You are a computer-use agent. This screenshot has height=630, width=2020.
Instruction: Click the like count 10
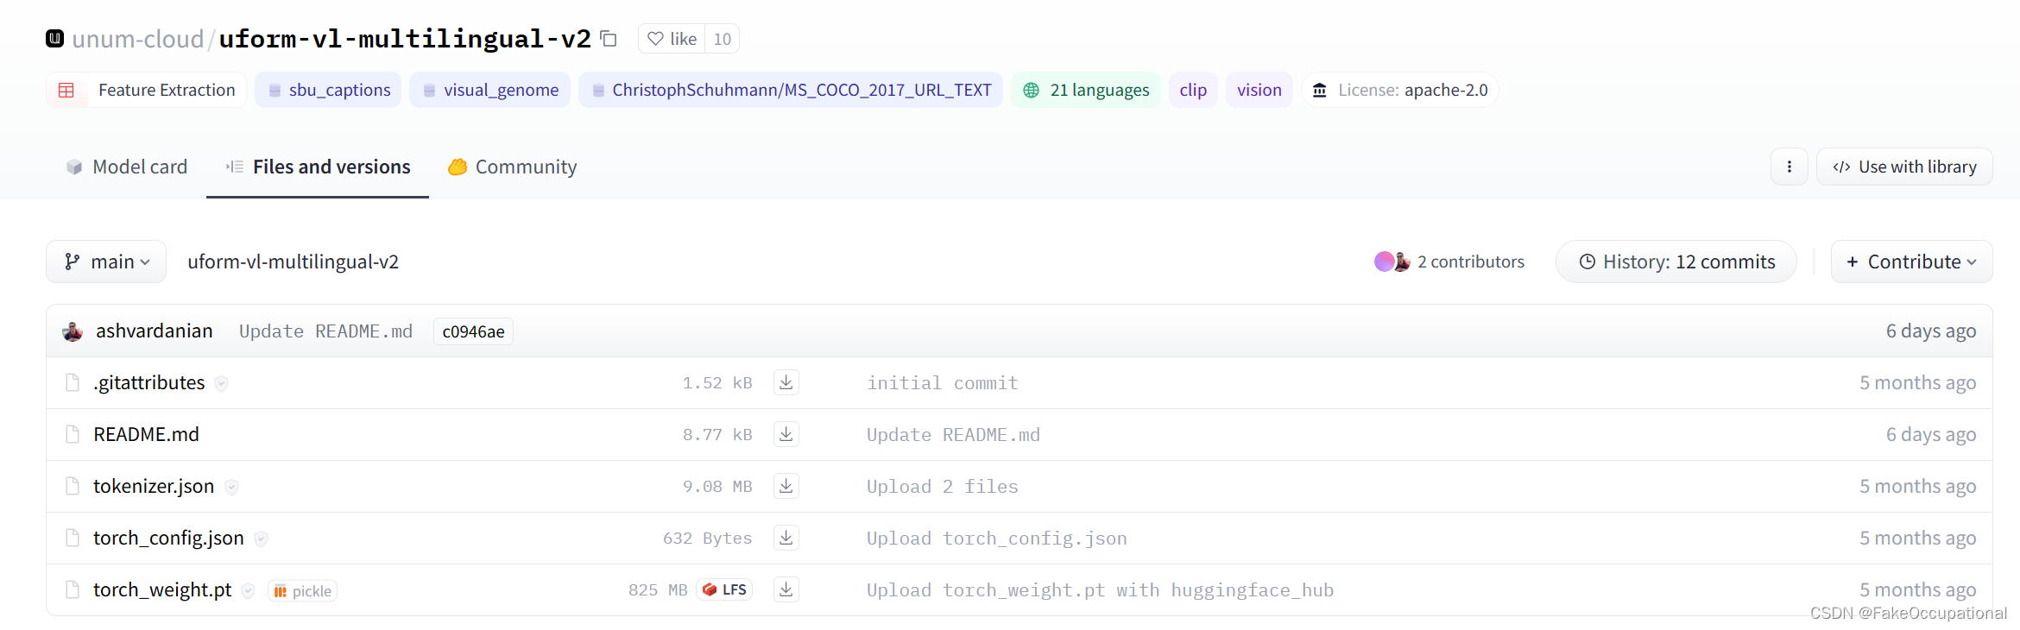pyautogui.click(x=723, y=39)
